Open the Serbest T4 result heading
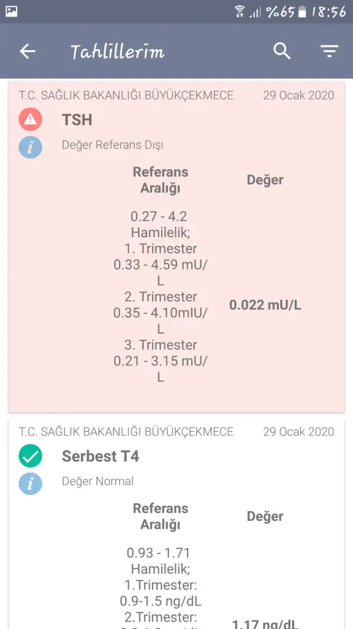This screenshot has height=629, width=353. coord(101,456)
